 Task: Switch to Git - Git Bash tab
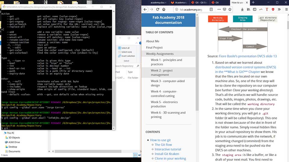point(199,3)
